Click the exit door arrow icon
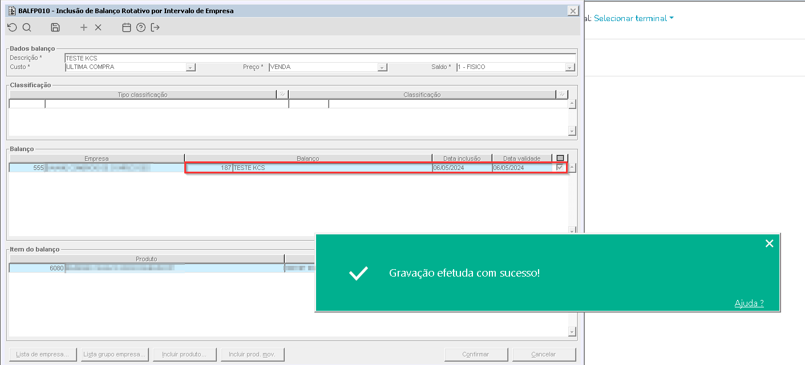Viewport: 805px width, 365px height. pos(155,27)
